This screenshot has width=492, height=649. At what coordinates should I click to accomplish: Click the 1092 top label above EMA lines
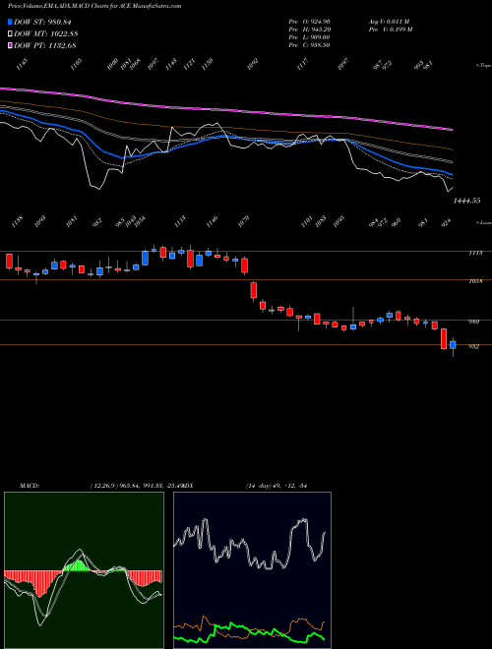click(253, 64)
